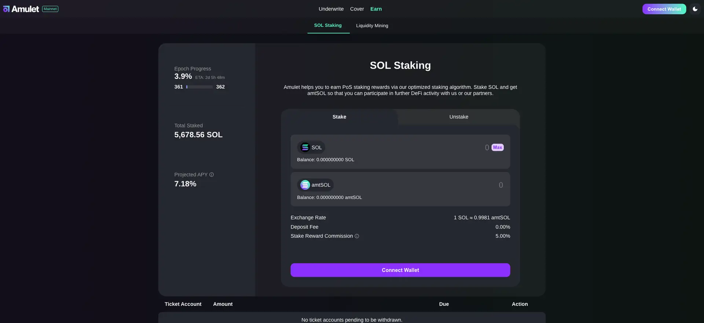
Task: Click the amtSOL amount input field
Action: click(x=440, y=185)
